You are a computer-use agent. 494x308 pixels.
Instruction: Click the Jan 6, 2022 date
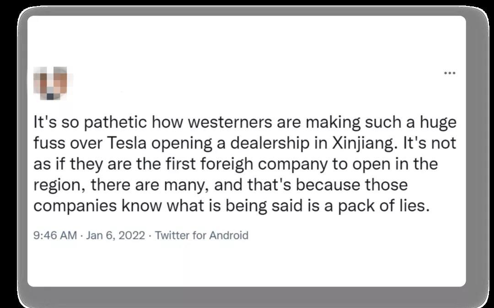[x=115, y=235]
